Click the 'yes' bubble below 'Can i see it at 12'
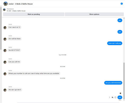 coord(120,32)
